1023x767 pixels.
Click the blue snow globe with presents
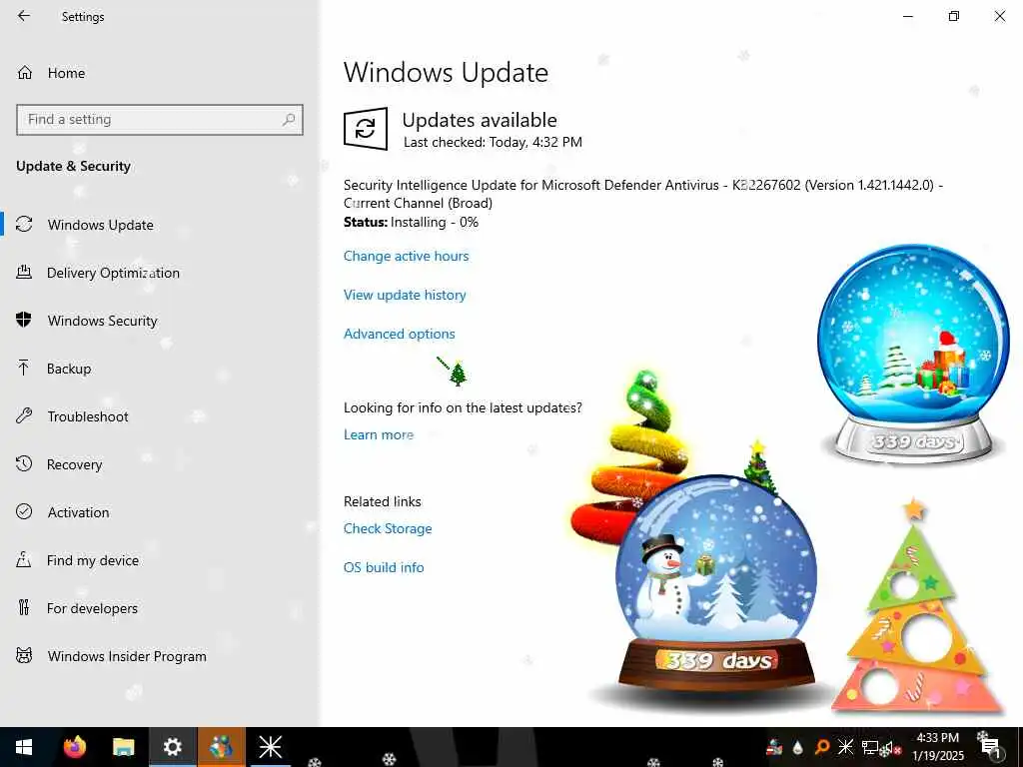(913, 353)
